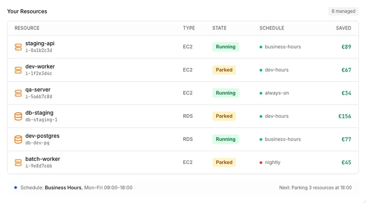Open the dev-postgres resource name
Image resolution: width=366 pixels, height=203 pixels.
[x=43, y=136]
